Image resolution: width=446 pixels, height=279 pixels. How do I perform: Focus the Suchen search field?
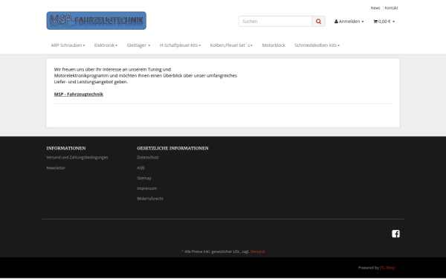coord(275,22)
